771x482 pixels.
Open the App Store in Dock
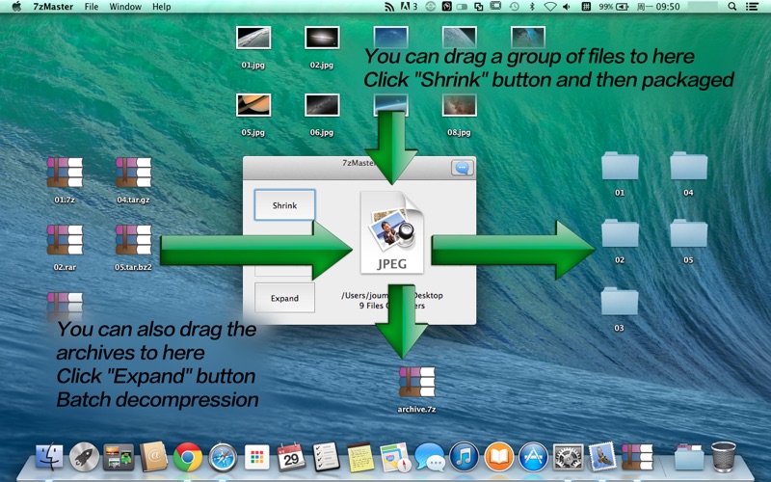534,457
